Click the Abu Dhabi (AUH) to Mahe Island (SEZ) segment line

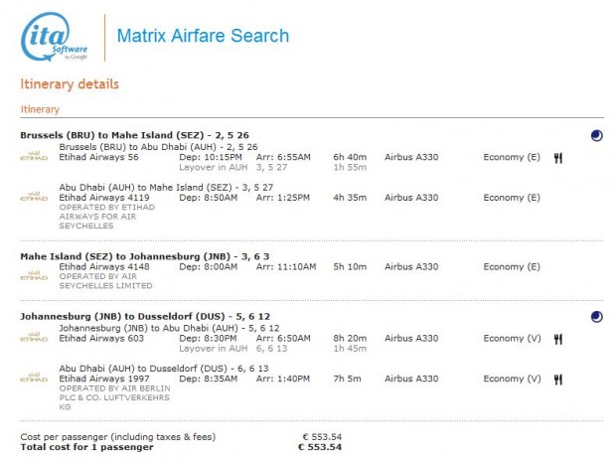[x=166, y=188]
